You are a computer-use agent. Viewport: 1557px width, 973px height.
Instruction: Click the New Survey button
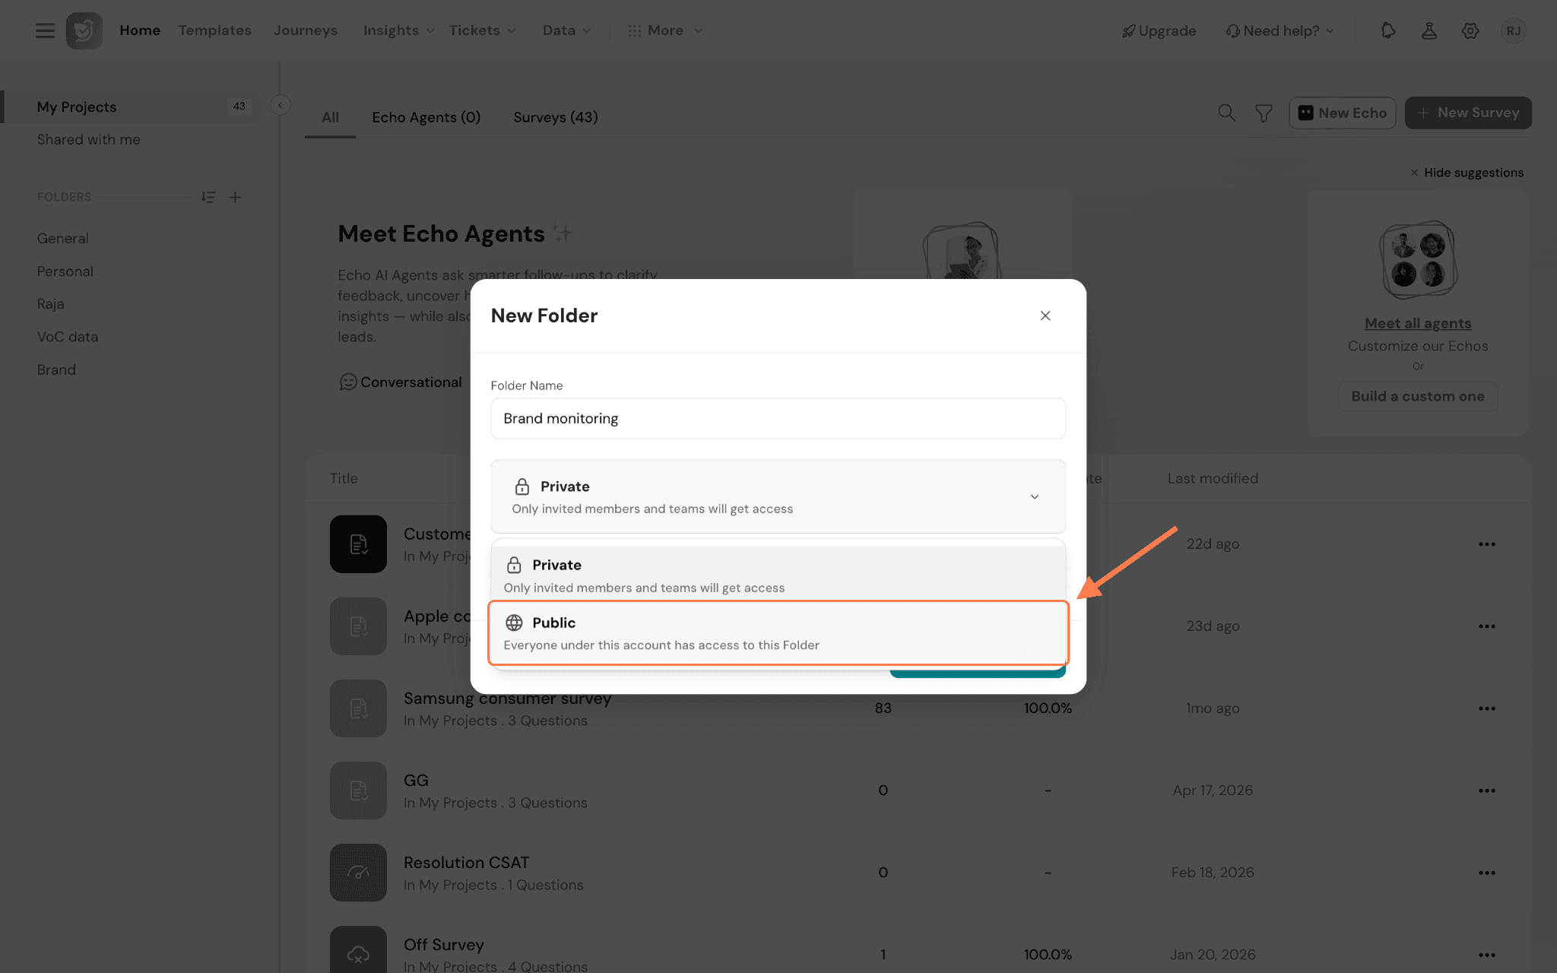tap(1468, 113)
